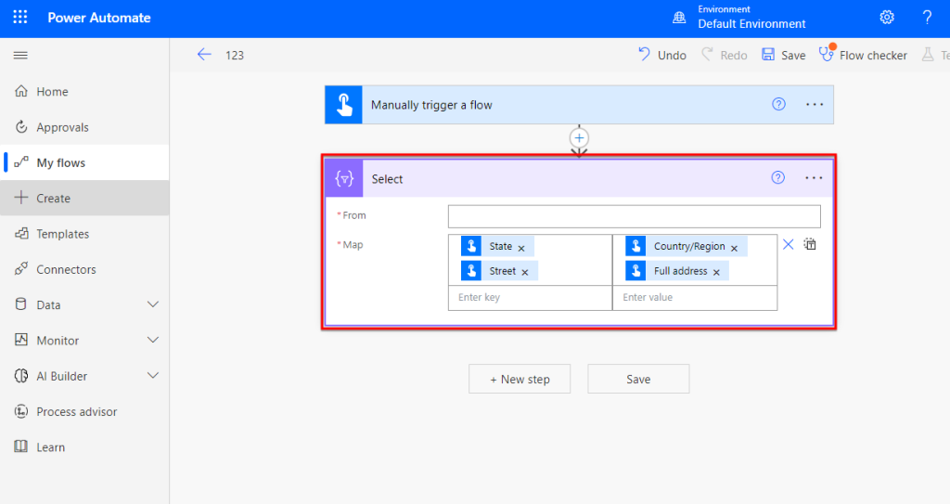Open the environment picker icon

pos(679,18)
